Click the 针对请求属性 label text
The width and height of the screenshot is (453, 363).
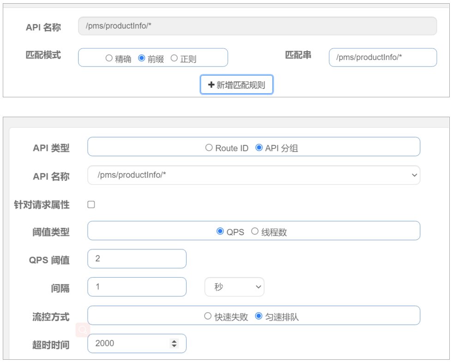click(42, 205)
